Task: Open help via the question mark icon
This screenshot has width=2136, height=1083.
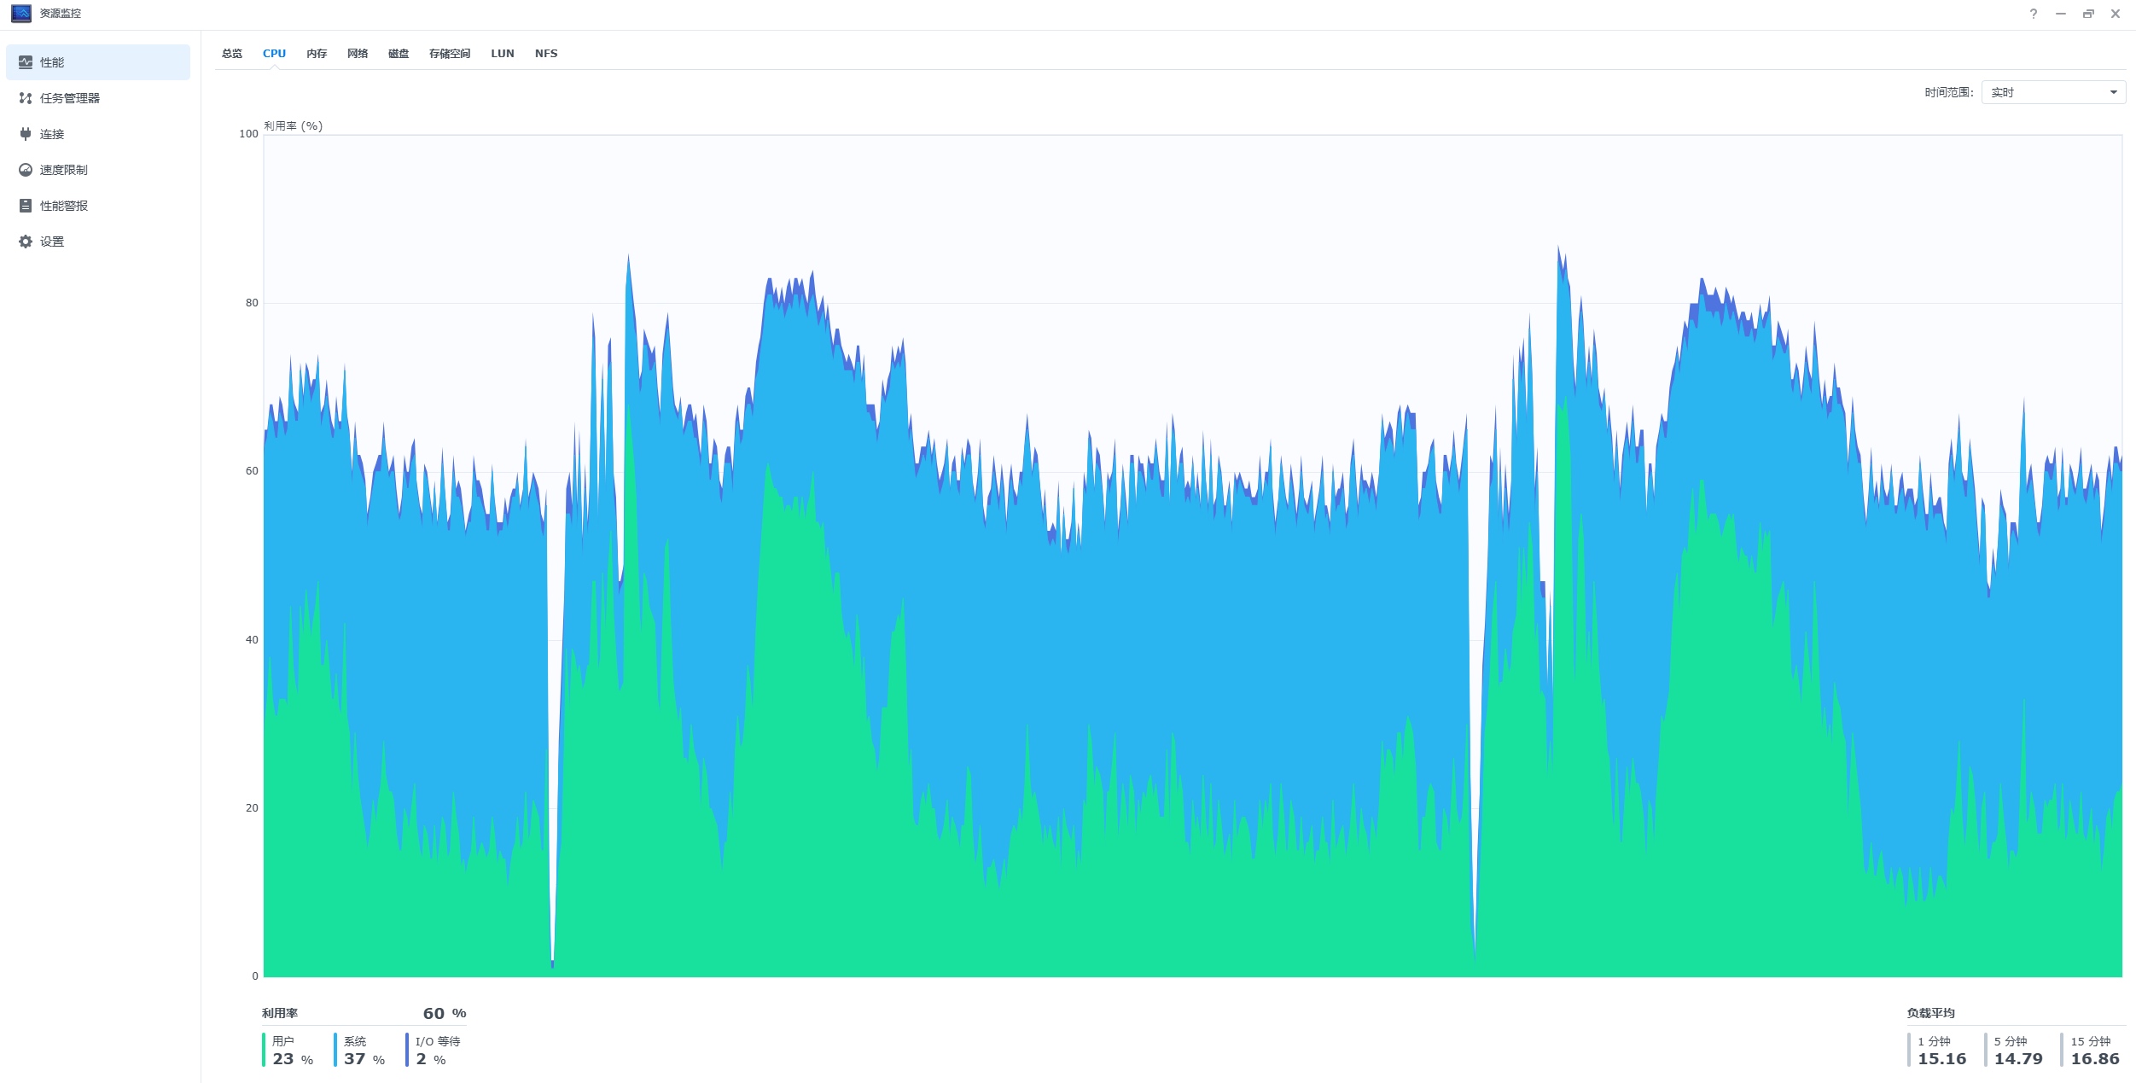Action: pos(2034,14)
